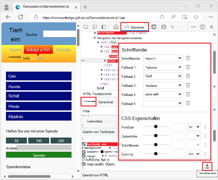The height and width of the screenshot is (180, 218).
Task: Adjust the Zeilenhöhe slider handle
Action: click(156, 136)
